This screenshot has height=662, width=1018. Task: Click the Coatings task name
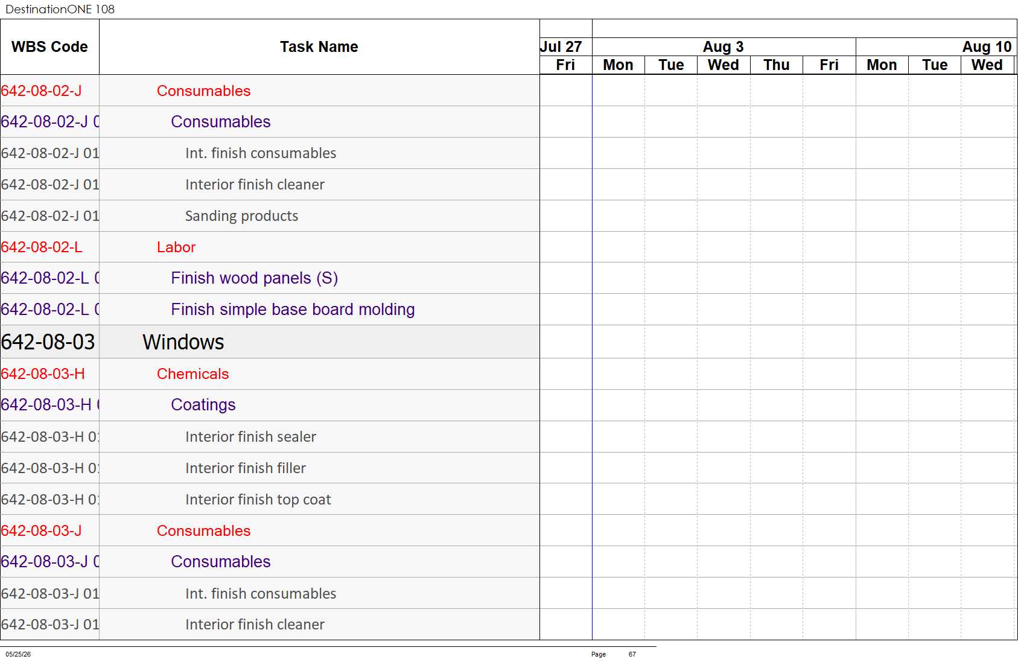coord(203,405)
